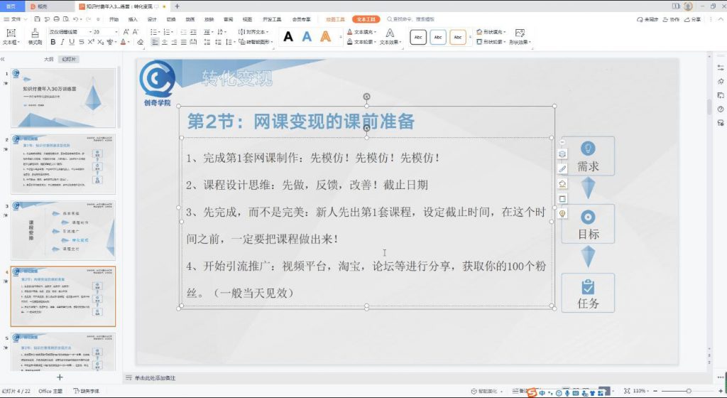This screenshot has height=398, width=727.
Task: Open the font size 20 dropdown
Action: (x=116, y=32)
